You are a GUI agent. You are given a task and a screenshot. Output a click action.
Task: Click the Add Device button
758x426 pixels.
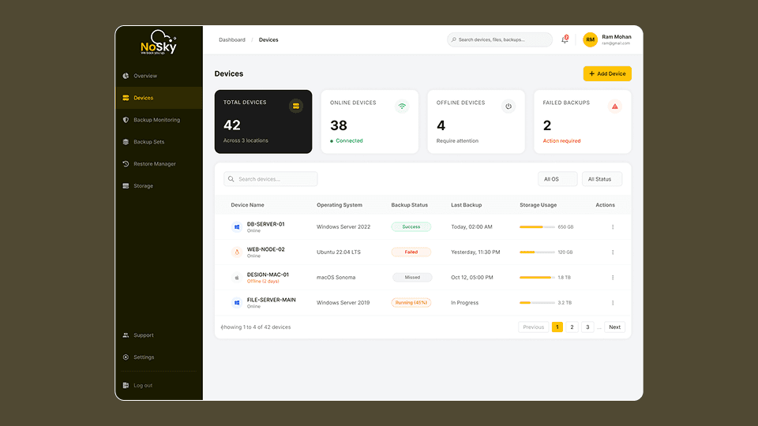click(x=607, y=73)
